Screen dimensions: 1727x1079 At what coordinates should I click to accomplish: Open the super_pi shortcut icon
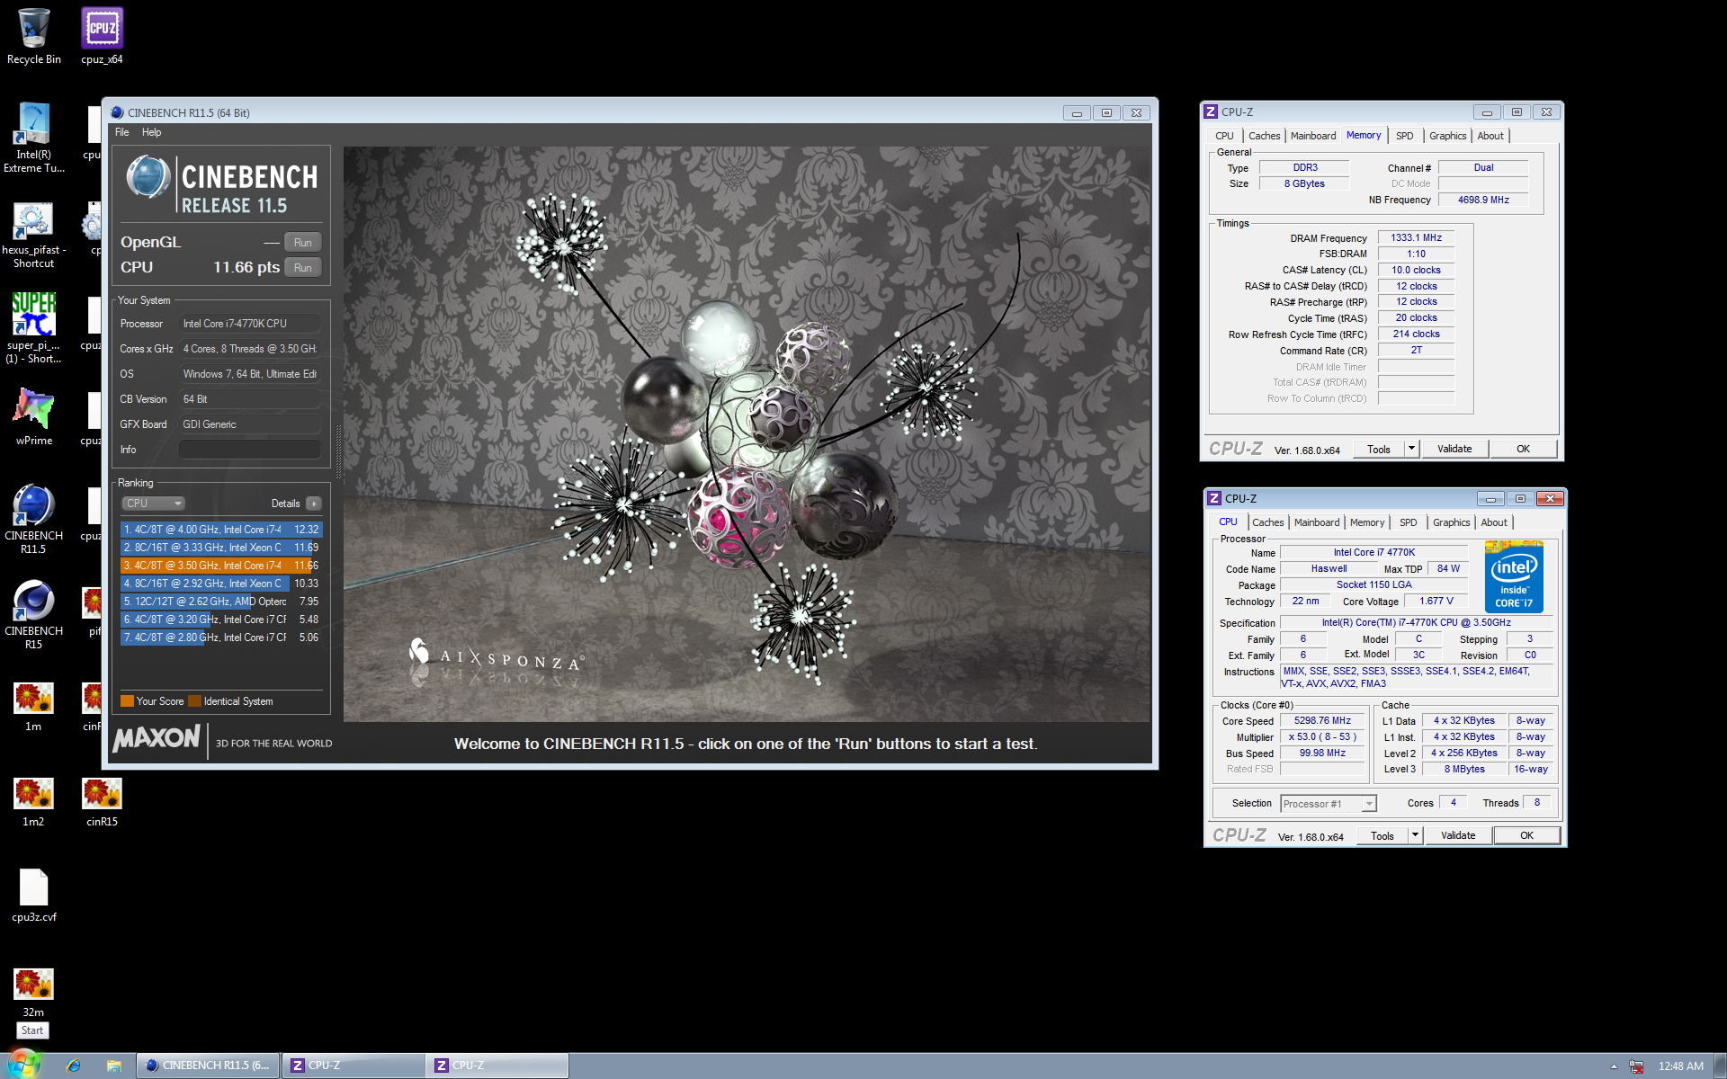33,328
